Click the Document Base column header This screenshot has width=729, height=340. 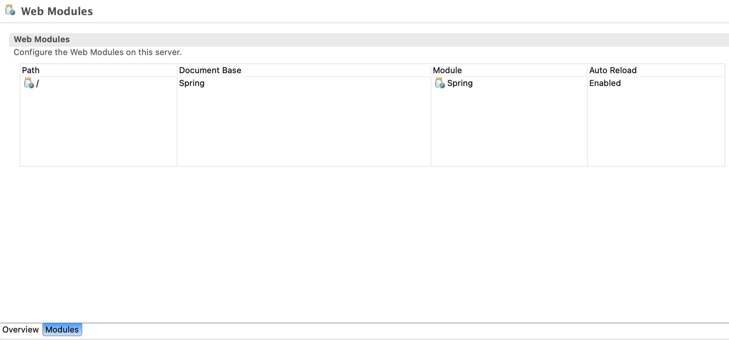[x=304, y=70]
